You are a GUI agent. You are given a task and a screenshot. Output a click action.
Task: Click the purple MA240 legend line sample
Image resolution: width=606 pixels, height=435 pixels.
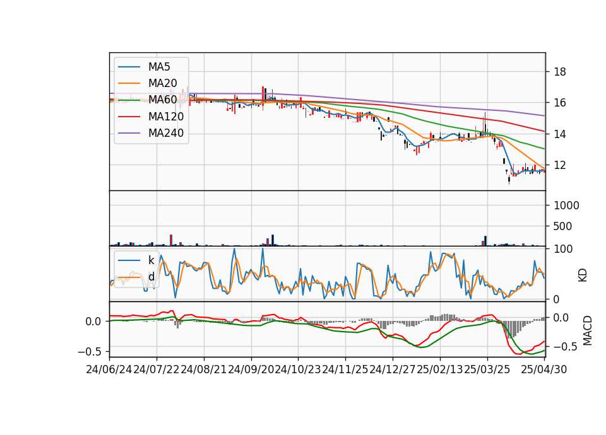click(129, 133)
